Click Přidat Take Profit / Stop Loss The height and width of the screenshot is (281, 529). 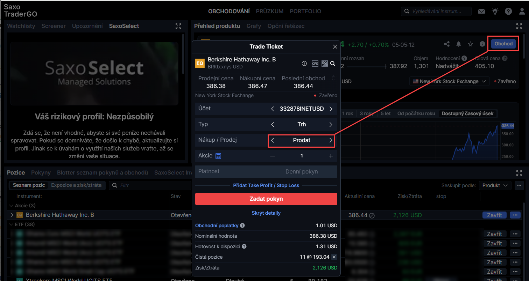tap(266, 185)
